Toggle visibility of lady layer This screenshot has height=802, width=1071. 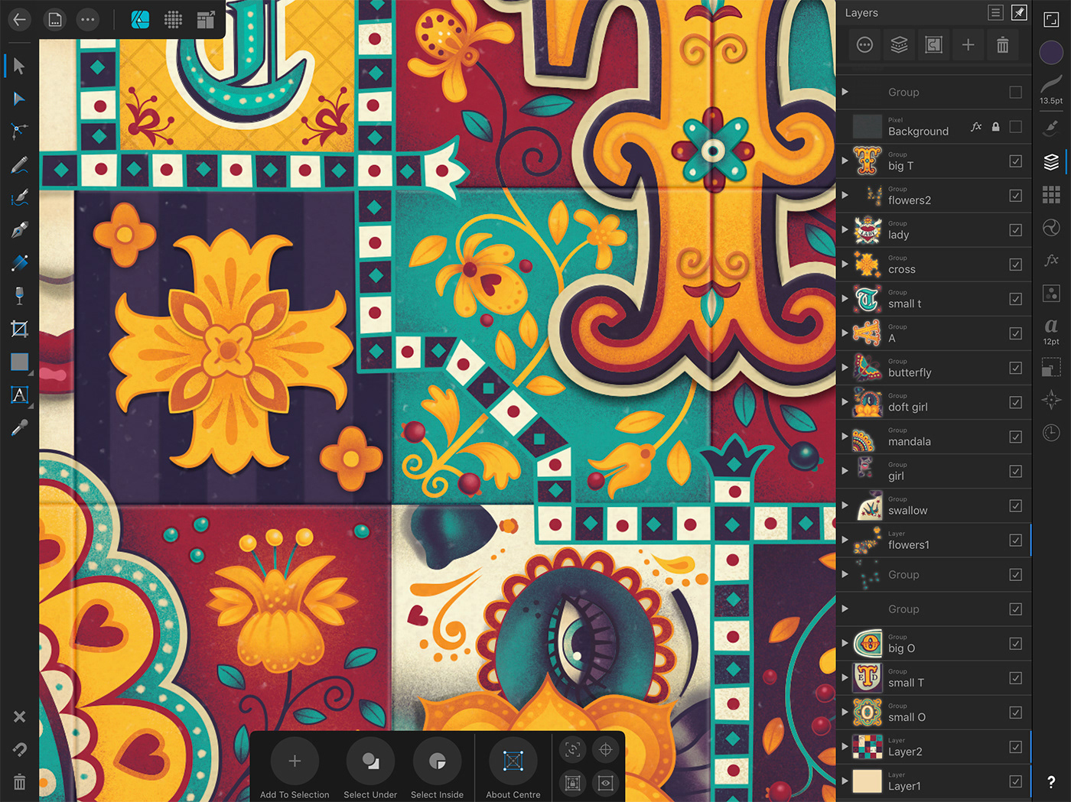coord(1015,230)
